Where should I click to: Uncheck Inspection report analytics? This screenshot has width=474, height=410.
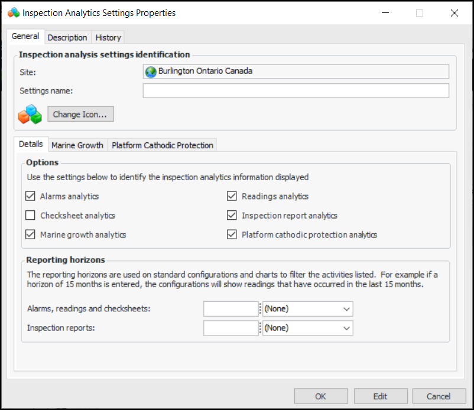(232, 216)
